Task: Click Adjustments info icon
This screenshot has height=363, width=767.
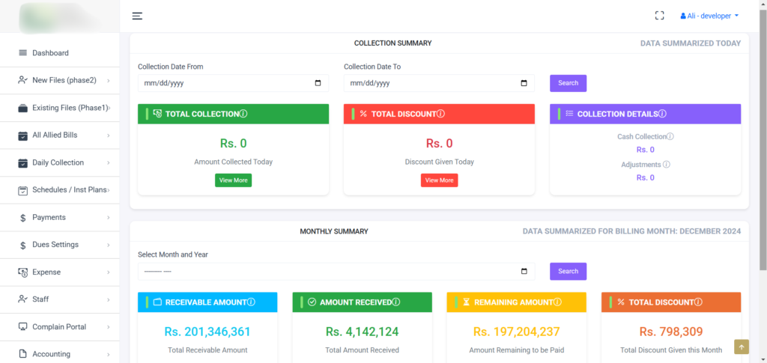Action: click(666, 165)
